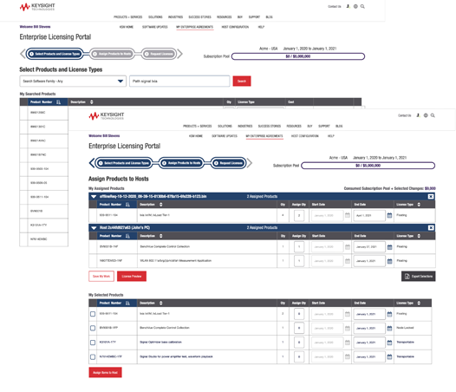456x392 pixels.
Task: Collapse the offlineReq host section
Action: [94, 197]
